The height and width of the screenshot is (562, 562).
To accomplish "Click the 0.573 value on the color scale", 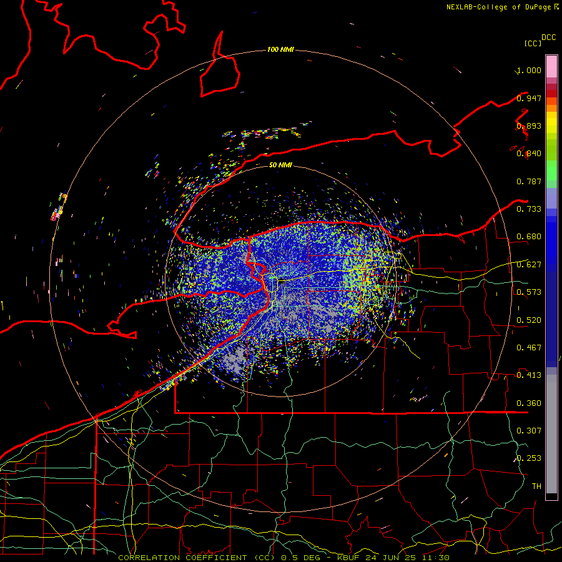I will (529, 292).
